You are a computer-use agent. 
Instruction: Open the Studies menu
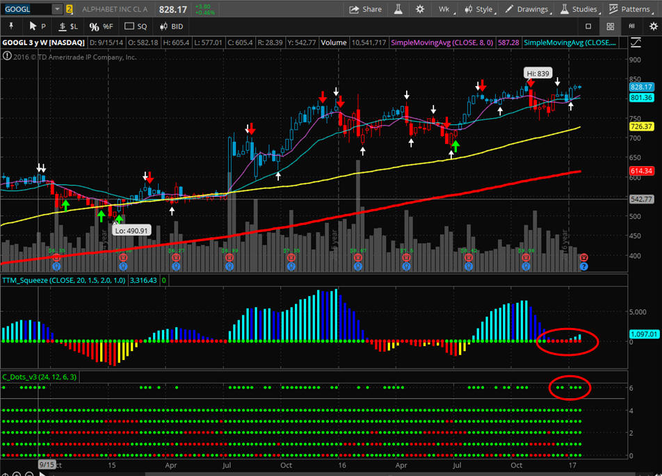coord(579,9)
